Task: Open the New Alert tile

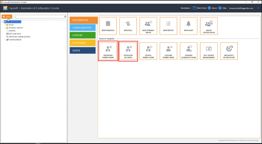Action: click(189, 26)
